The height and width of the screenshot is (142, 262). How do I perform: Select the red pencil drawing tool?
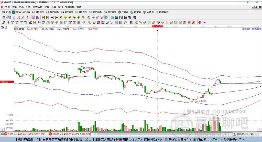pyautogui.click(x=4, y=23)
